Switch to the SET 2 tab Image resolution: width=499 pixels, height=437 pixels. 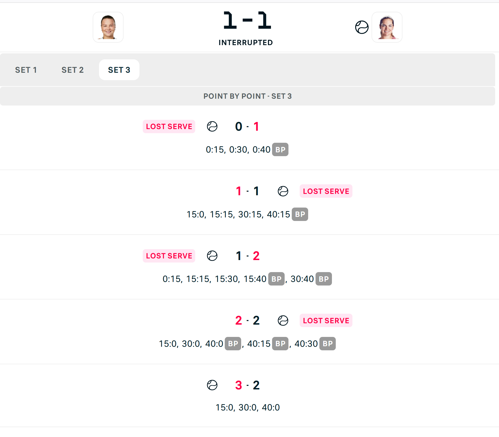click(72, 70)
